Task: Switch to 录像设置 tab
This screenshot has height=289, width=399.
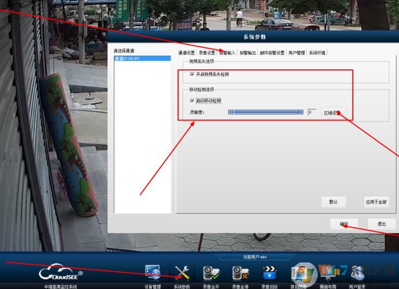Action: (207, 53)
